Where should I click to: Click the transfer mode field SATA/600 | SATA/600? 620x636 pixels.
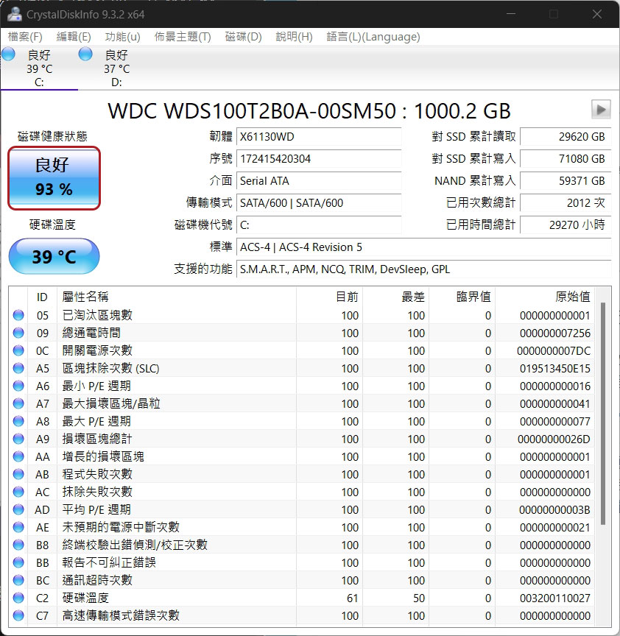tap(319, 203)
